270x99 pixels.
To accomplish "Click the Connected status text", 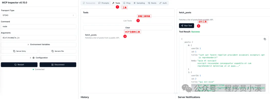I will pyautogui.click(x=39, y=69).
